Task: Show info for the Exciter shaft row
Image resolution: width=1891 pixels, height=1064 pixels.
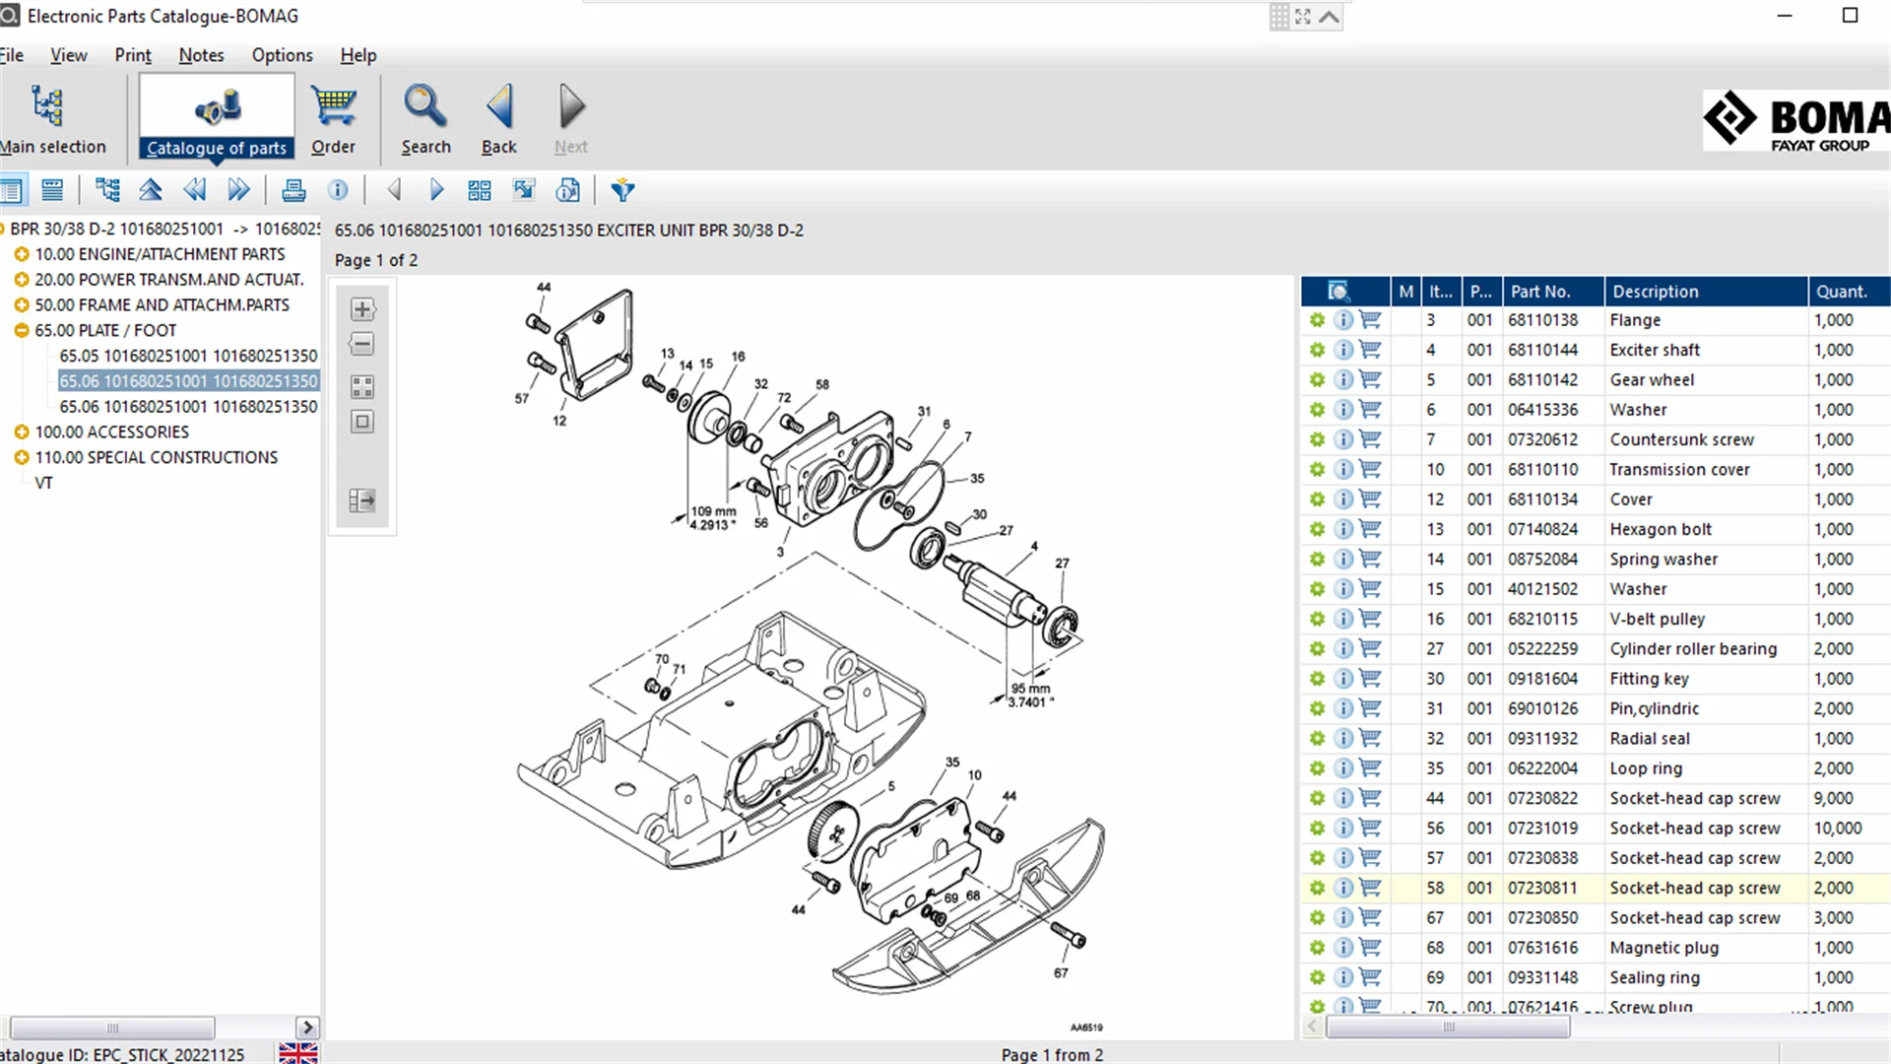Action: [x=1343, y=350]
